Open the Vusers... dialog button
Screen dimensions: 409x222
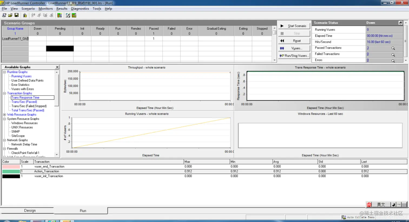294,48
